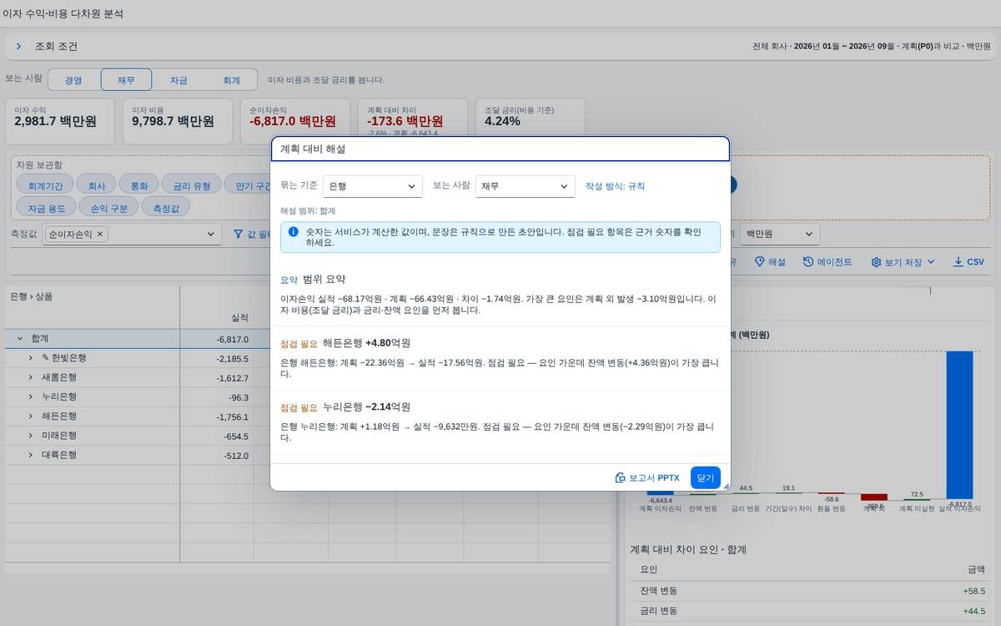Open the 백만원 unit dropdown
Viewport: 1001px width, 626px height.
pos(780,235)
